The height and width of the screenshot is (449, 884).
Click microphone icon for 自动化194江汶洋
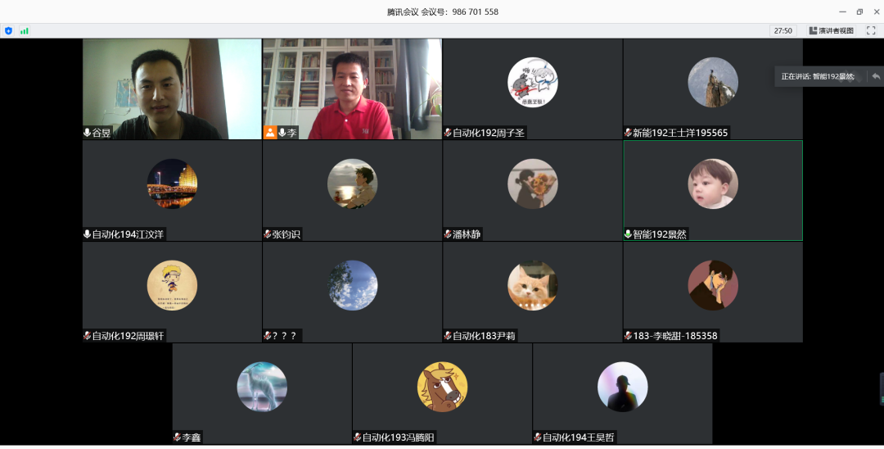tap(87, 234)
